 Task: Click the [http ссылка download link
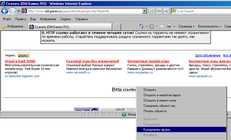[124, 89]
